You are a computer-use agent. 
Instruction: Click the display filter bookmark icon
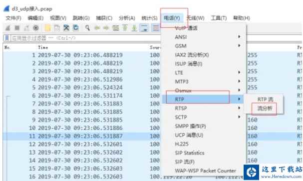(x=7, y=38)
